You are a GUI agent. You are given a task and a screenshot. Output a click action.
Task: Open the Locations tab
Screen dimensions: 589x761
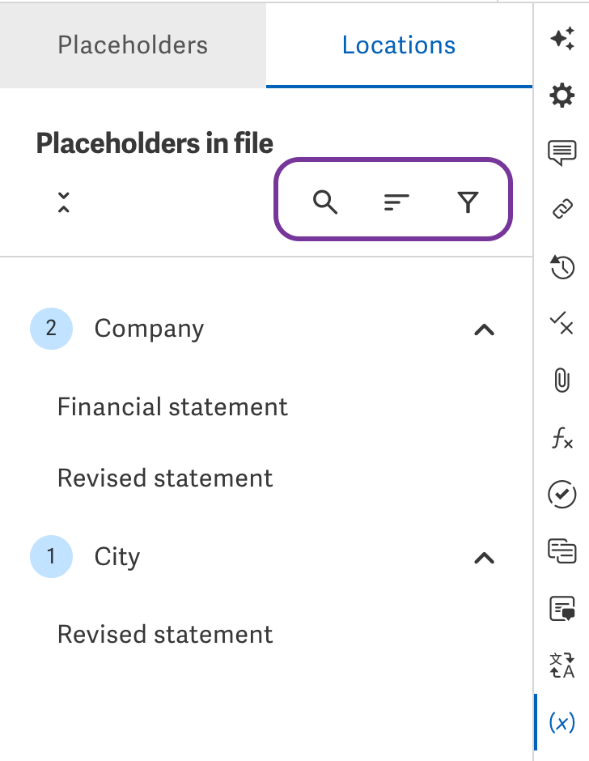coord(398,45)
